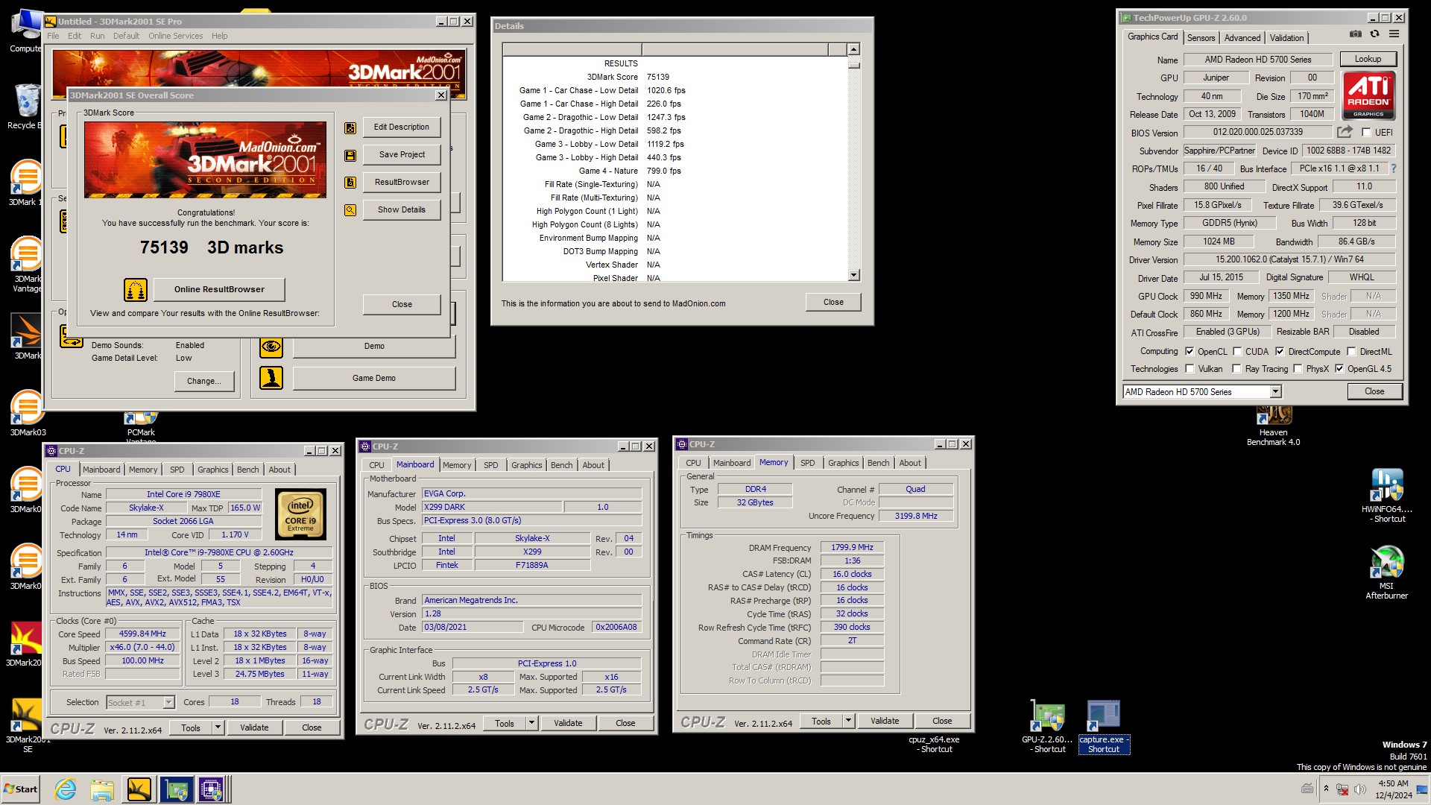The image size is (1431, 805).
Task: Click Validate in Mainboard CPU-Z window
Action: 568,723
